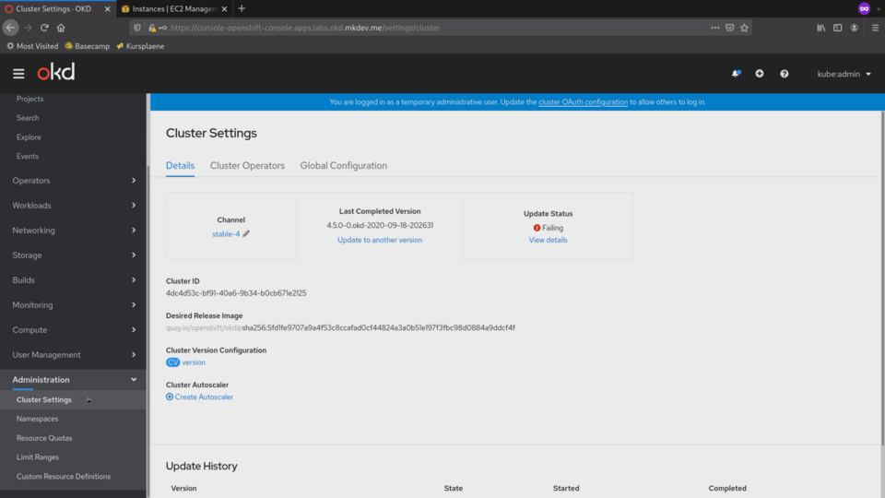Screen dimensions: 885x498
Task: Click the private browsing mask icon
Action: [x=864, y=8]
